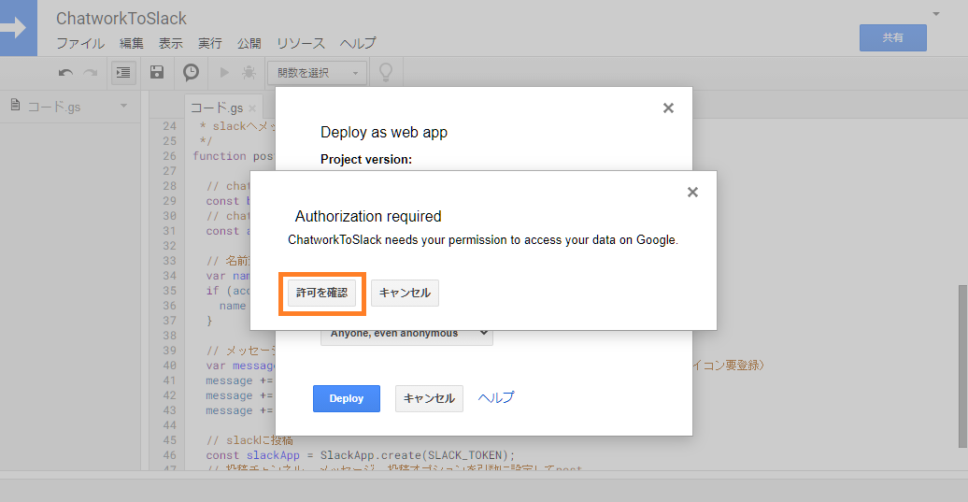Select the コード.gs editor tab
Screen dimensions: 968x502
tap(217, 108)
